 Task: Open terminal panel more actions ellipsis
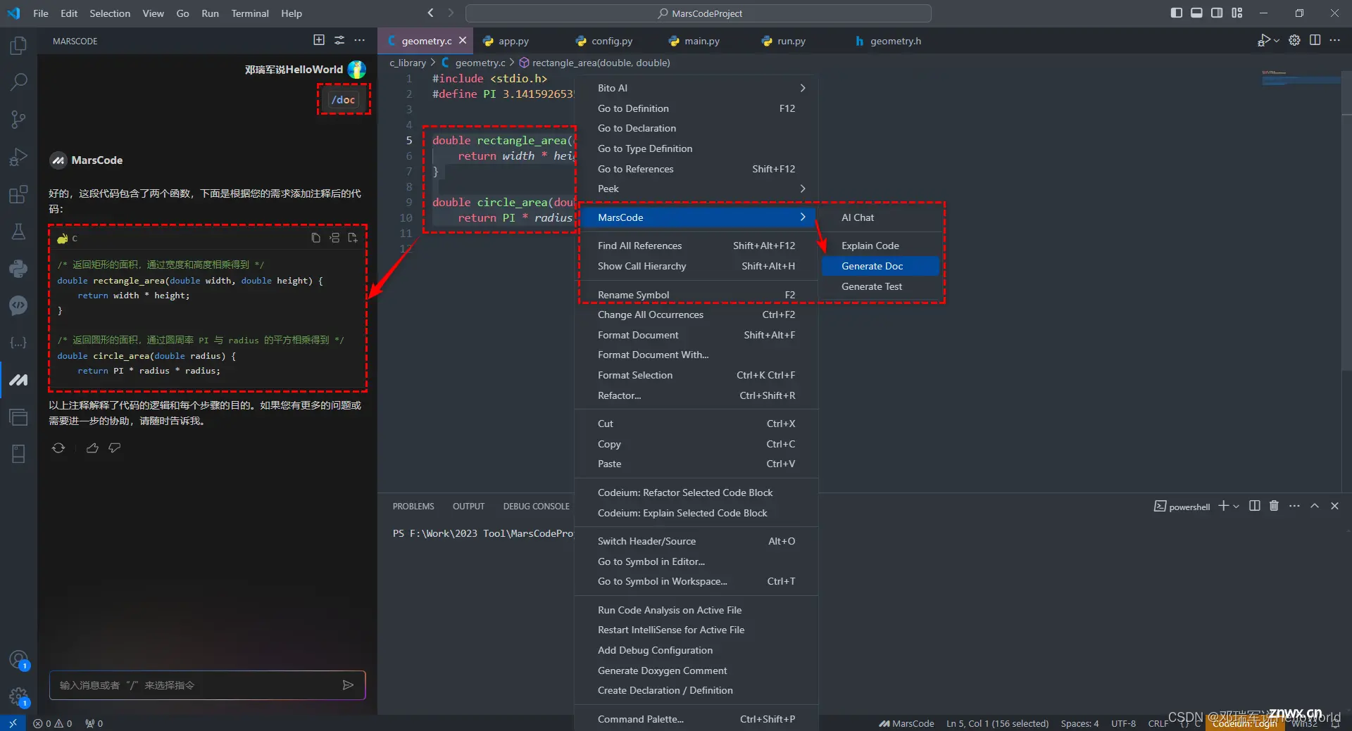click(1294, 506)
